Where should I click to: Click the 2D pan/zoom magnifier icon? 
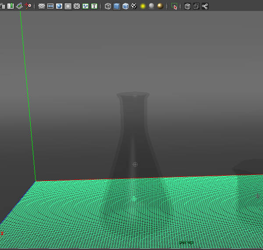28,6
